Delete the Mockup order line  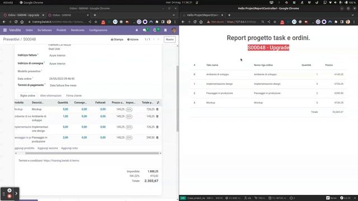click(x=157, y=109)
